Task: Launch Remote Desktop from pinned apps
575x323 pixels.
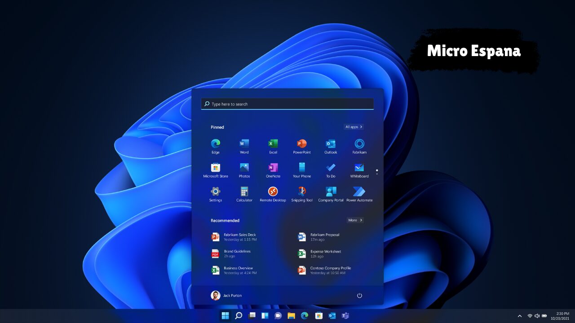Action: [273, 192]
